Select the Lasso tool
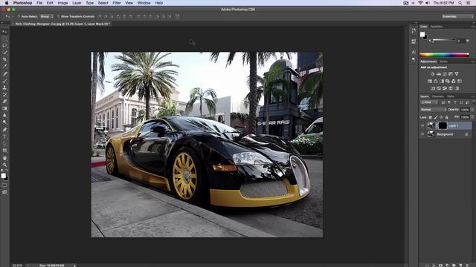This screenshot has width=476, height=267. 4,45
